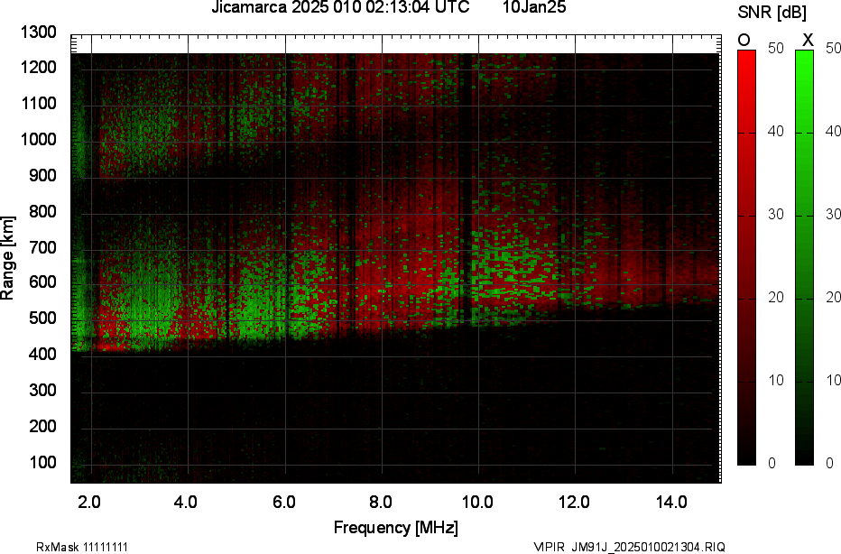This screenshot has width=841, height=554.
Task: Click the '800' range tick label
Action: click(x=42, y=211)
